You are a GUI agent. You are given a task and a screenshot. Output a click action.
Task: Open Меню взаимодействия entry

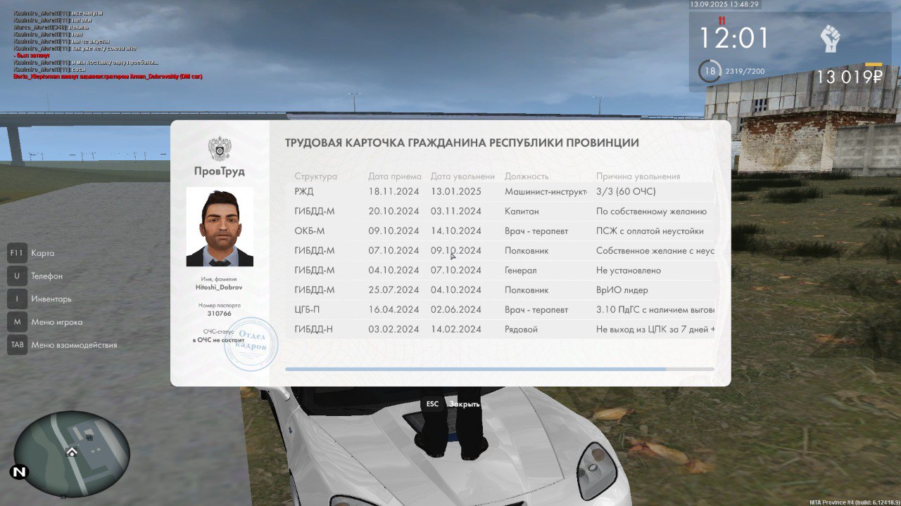coord(74,345)
